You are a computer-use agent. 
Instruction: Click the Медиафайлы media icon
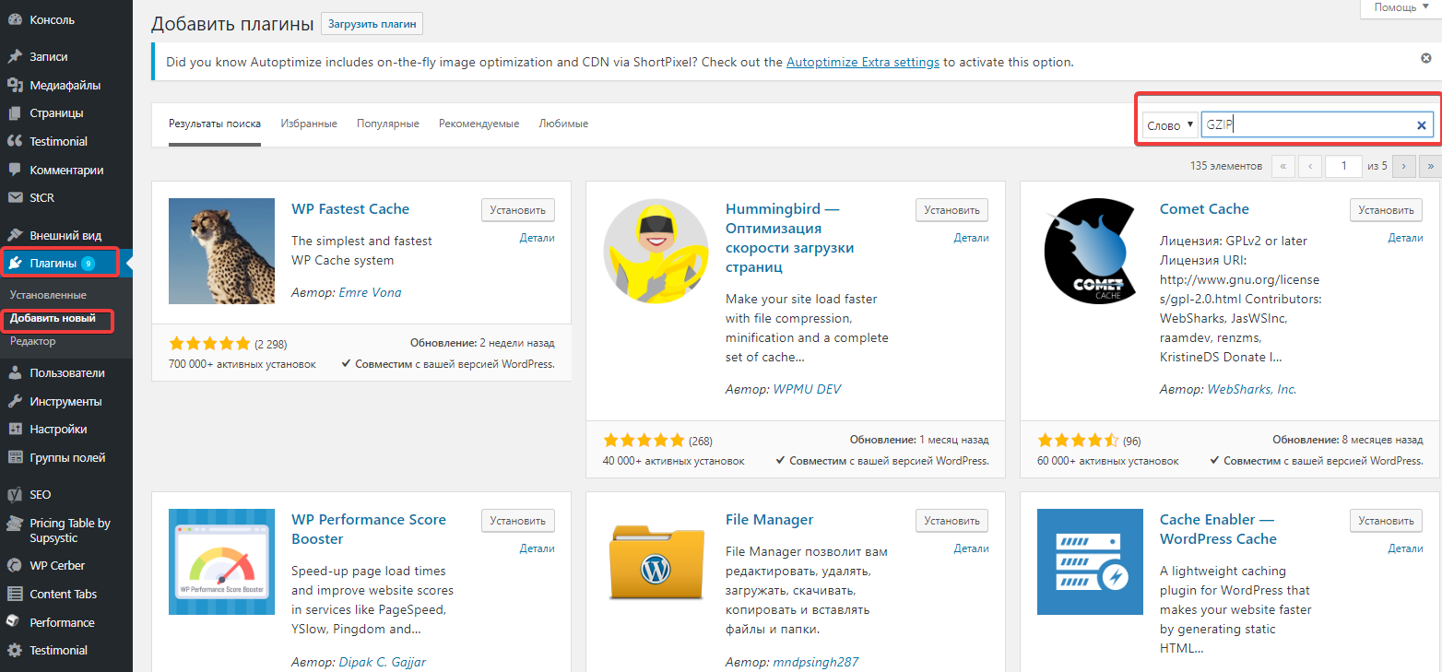tap(15, 85)
